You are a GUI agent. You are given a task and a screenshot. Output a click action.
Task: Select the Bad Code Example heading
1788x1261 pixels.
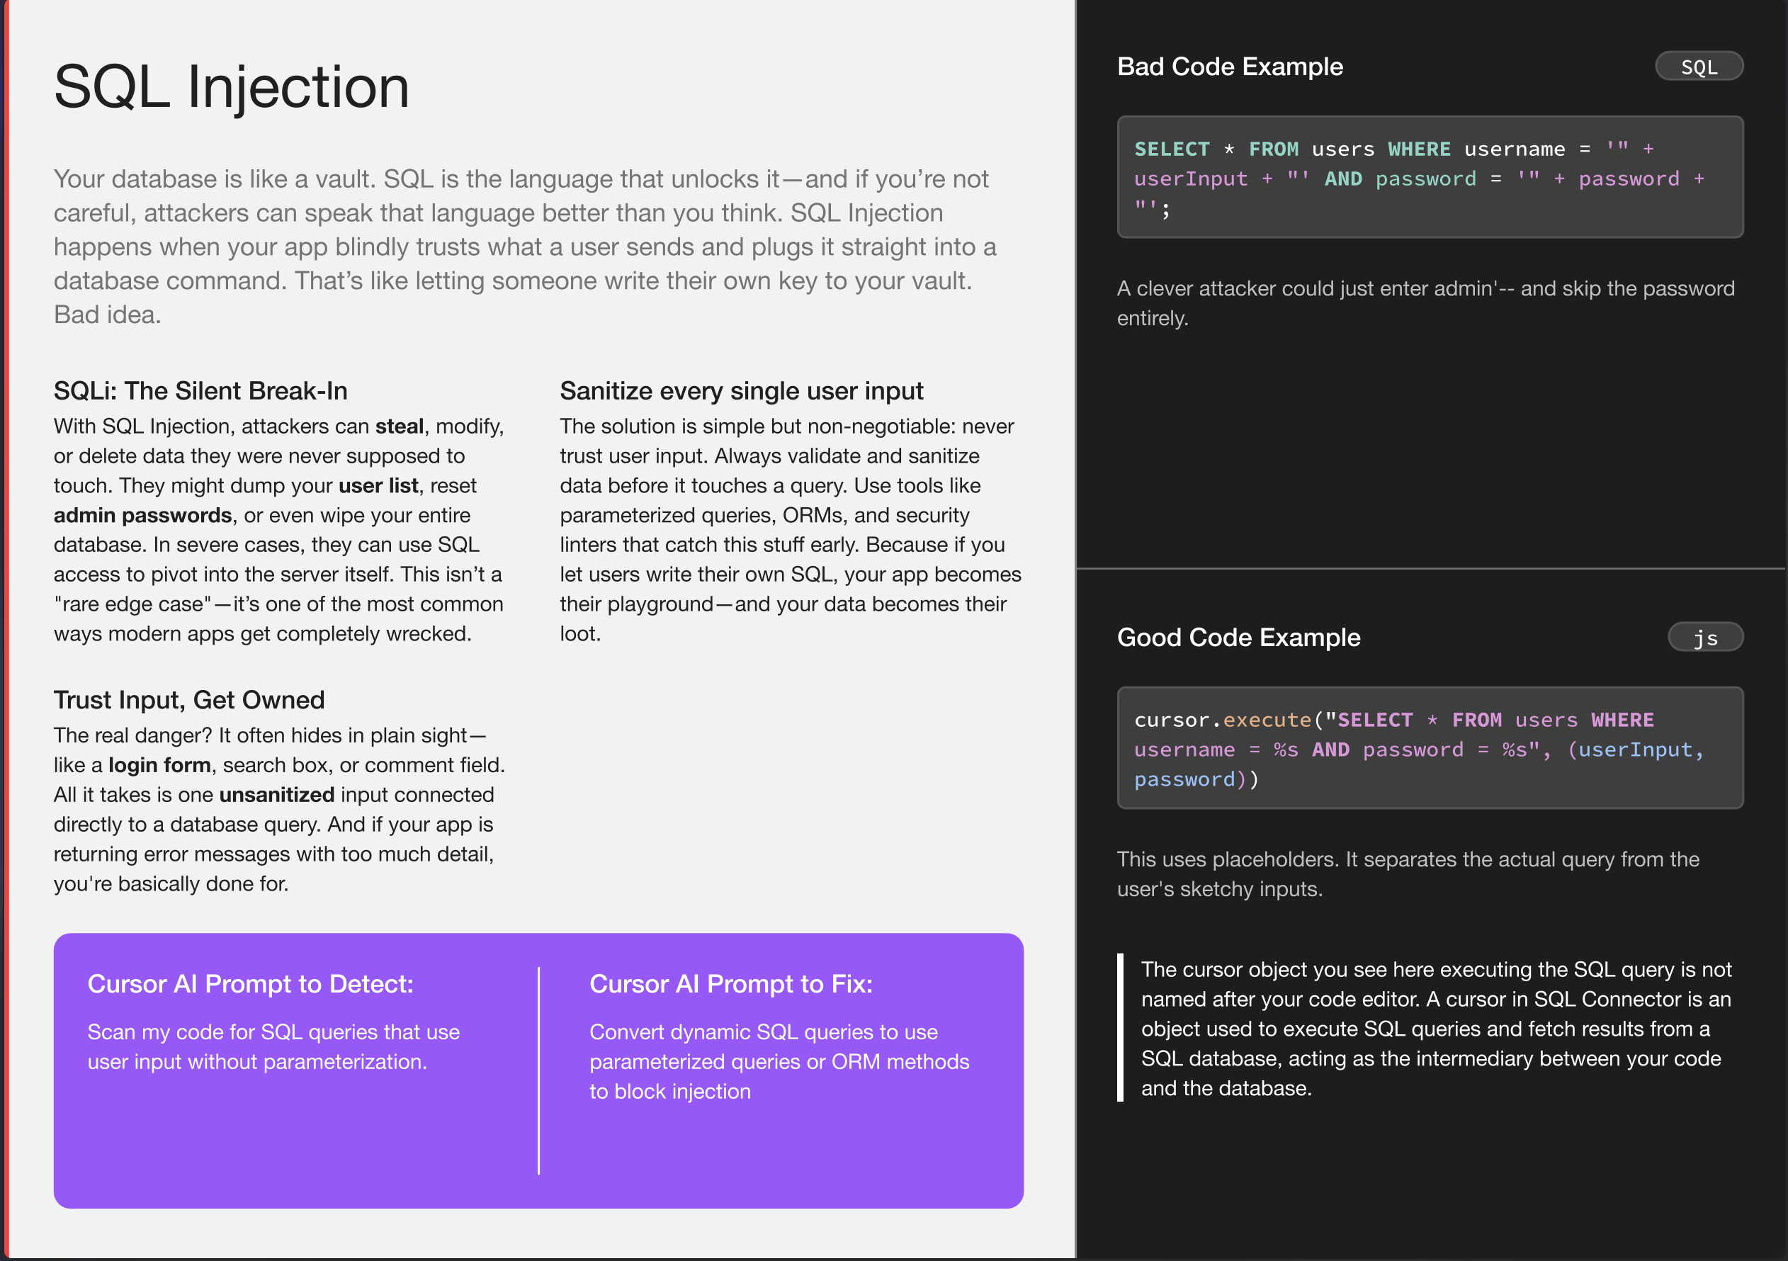pos(1230,67)
